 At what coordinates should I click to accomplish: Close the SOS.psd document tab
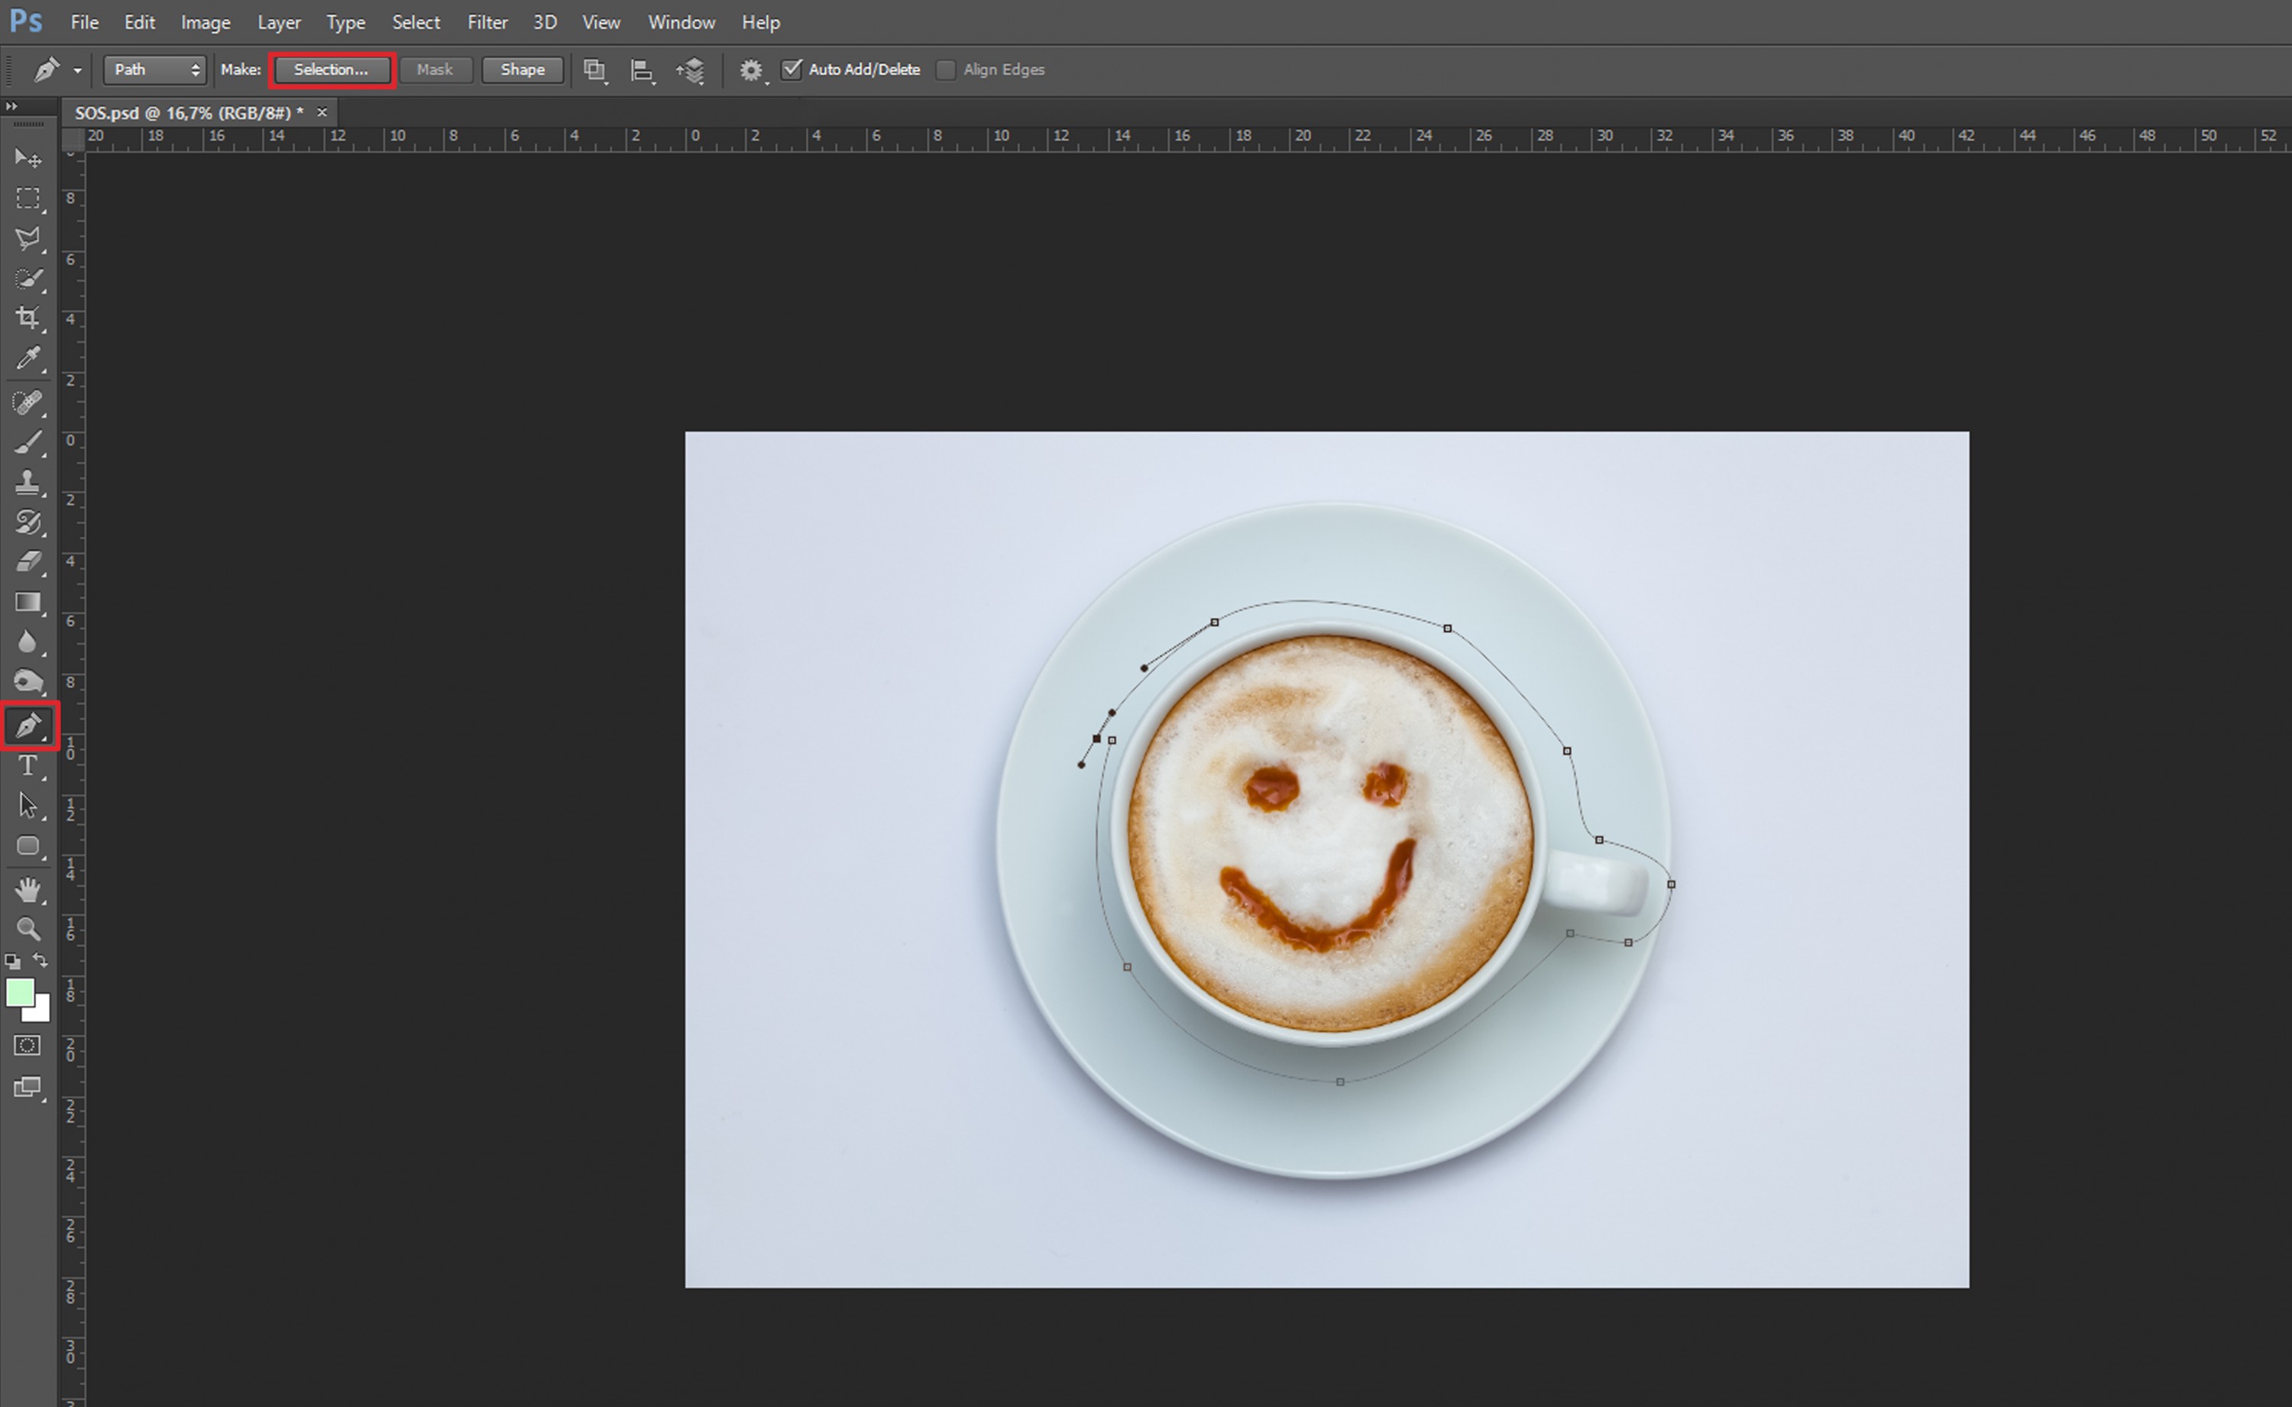click(322, 112)
